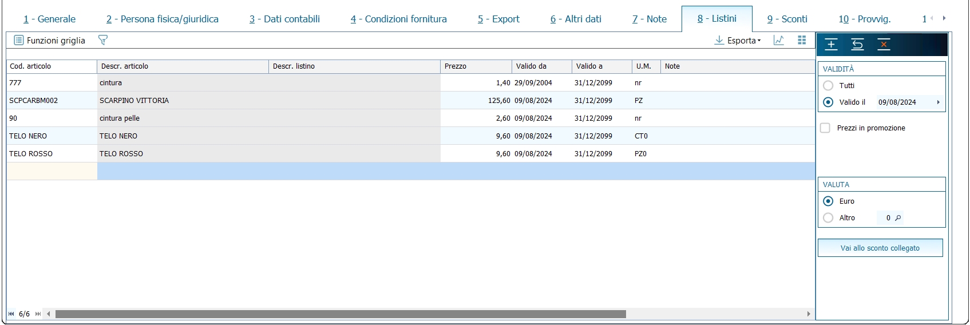Image resolution: width=970 pixels, height=325 pixels.
Task: Show more tabs with right arrow
Action: pyautogui.click(x=944, y=18)
